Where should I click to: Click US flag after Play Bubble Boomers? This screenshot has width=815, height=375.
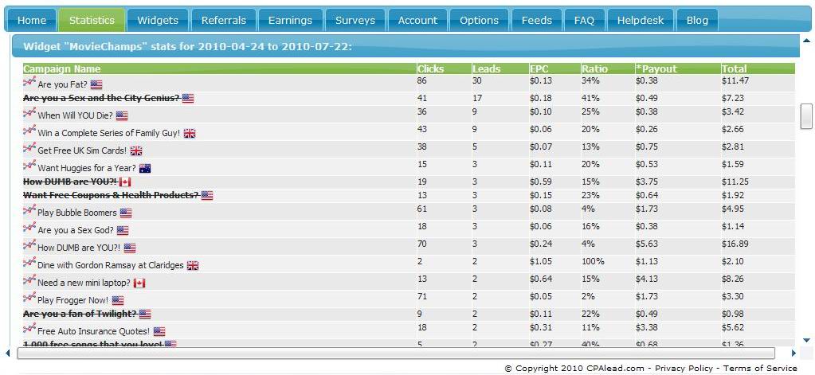pyautogui.click(x=125, y=213)
